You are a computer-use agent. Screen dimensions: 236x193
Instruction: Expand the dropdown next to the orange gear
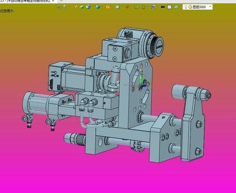(112, 7)
